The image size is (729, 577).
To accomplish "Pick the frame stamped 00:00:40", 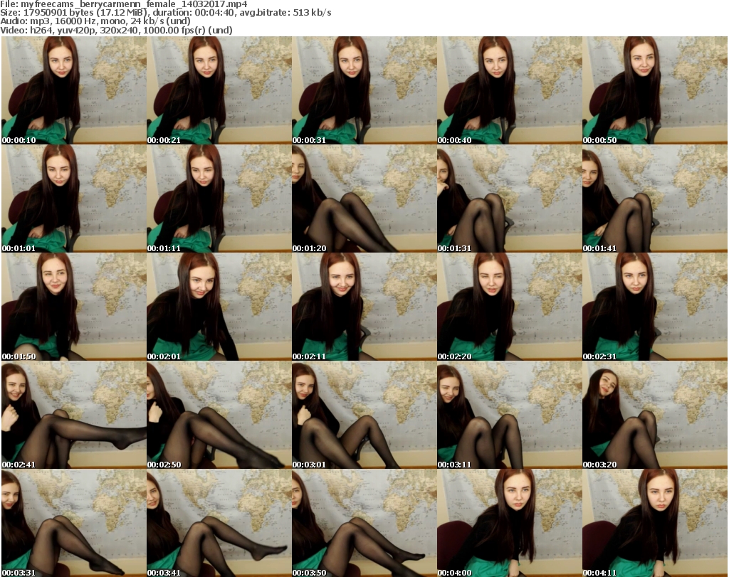I will click(x=510, y=90).
